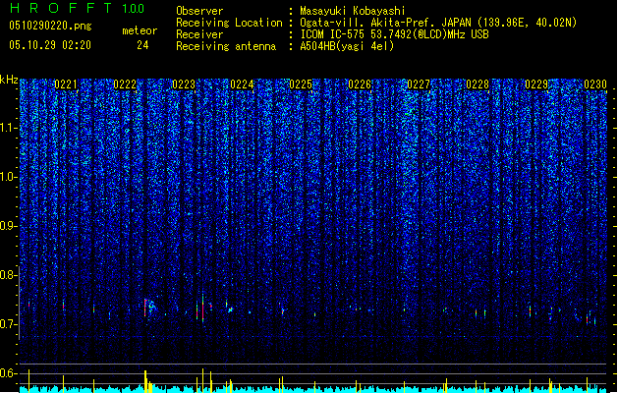Click antenna text A504HB(yagi 4el)
The width and height of the screenshot is (618, 393).
[x=347, y=46]
